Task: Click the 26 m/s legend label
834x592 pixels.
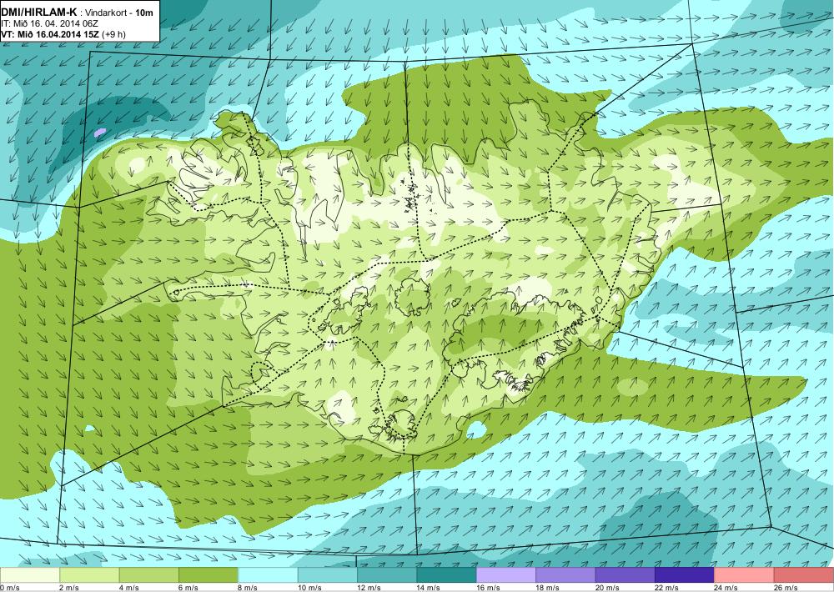Action: tap(786, 587)
